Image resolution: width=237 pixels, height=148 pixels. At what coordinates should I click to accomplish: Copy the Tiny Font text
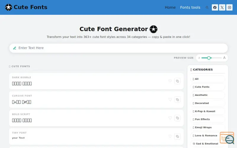[177, 136]
